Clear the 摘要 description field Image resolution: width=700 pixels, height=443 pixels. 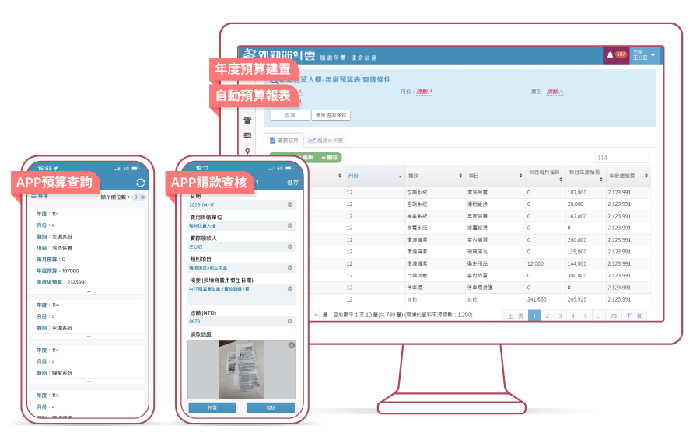290,288
